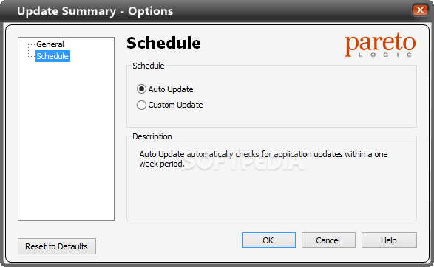Click Reset to Defaults
Screen dimensions: 434x267
(x=57, y=246)
